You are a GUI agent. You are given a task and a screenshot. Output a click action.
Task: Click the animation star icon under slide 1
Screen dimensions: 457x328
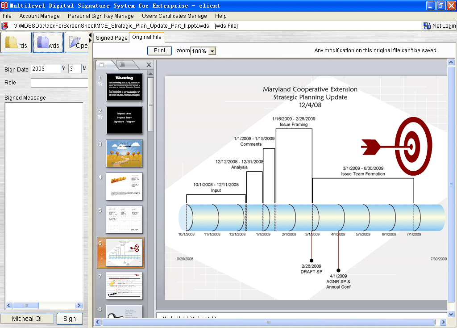[100, 84]
